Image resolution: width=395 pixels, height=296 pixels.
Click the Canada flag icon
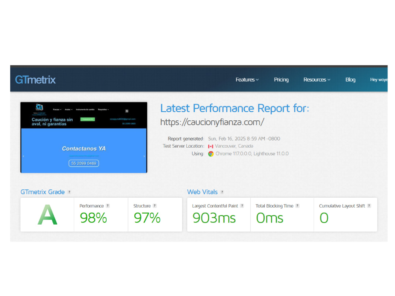(211, 146)
